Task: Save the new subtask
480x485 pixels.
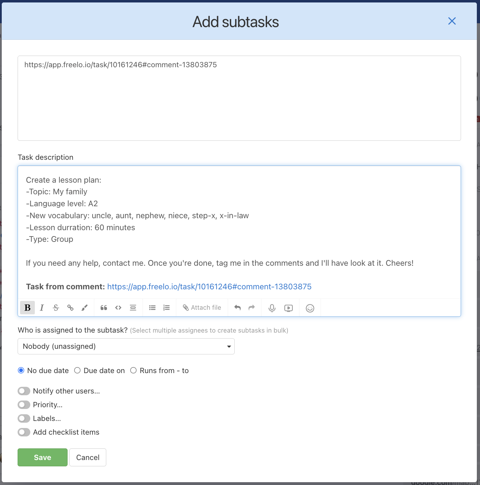Action: point(42,457)
